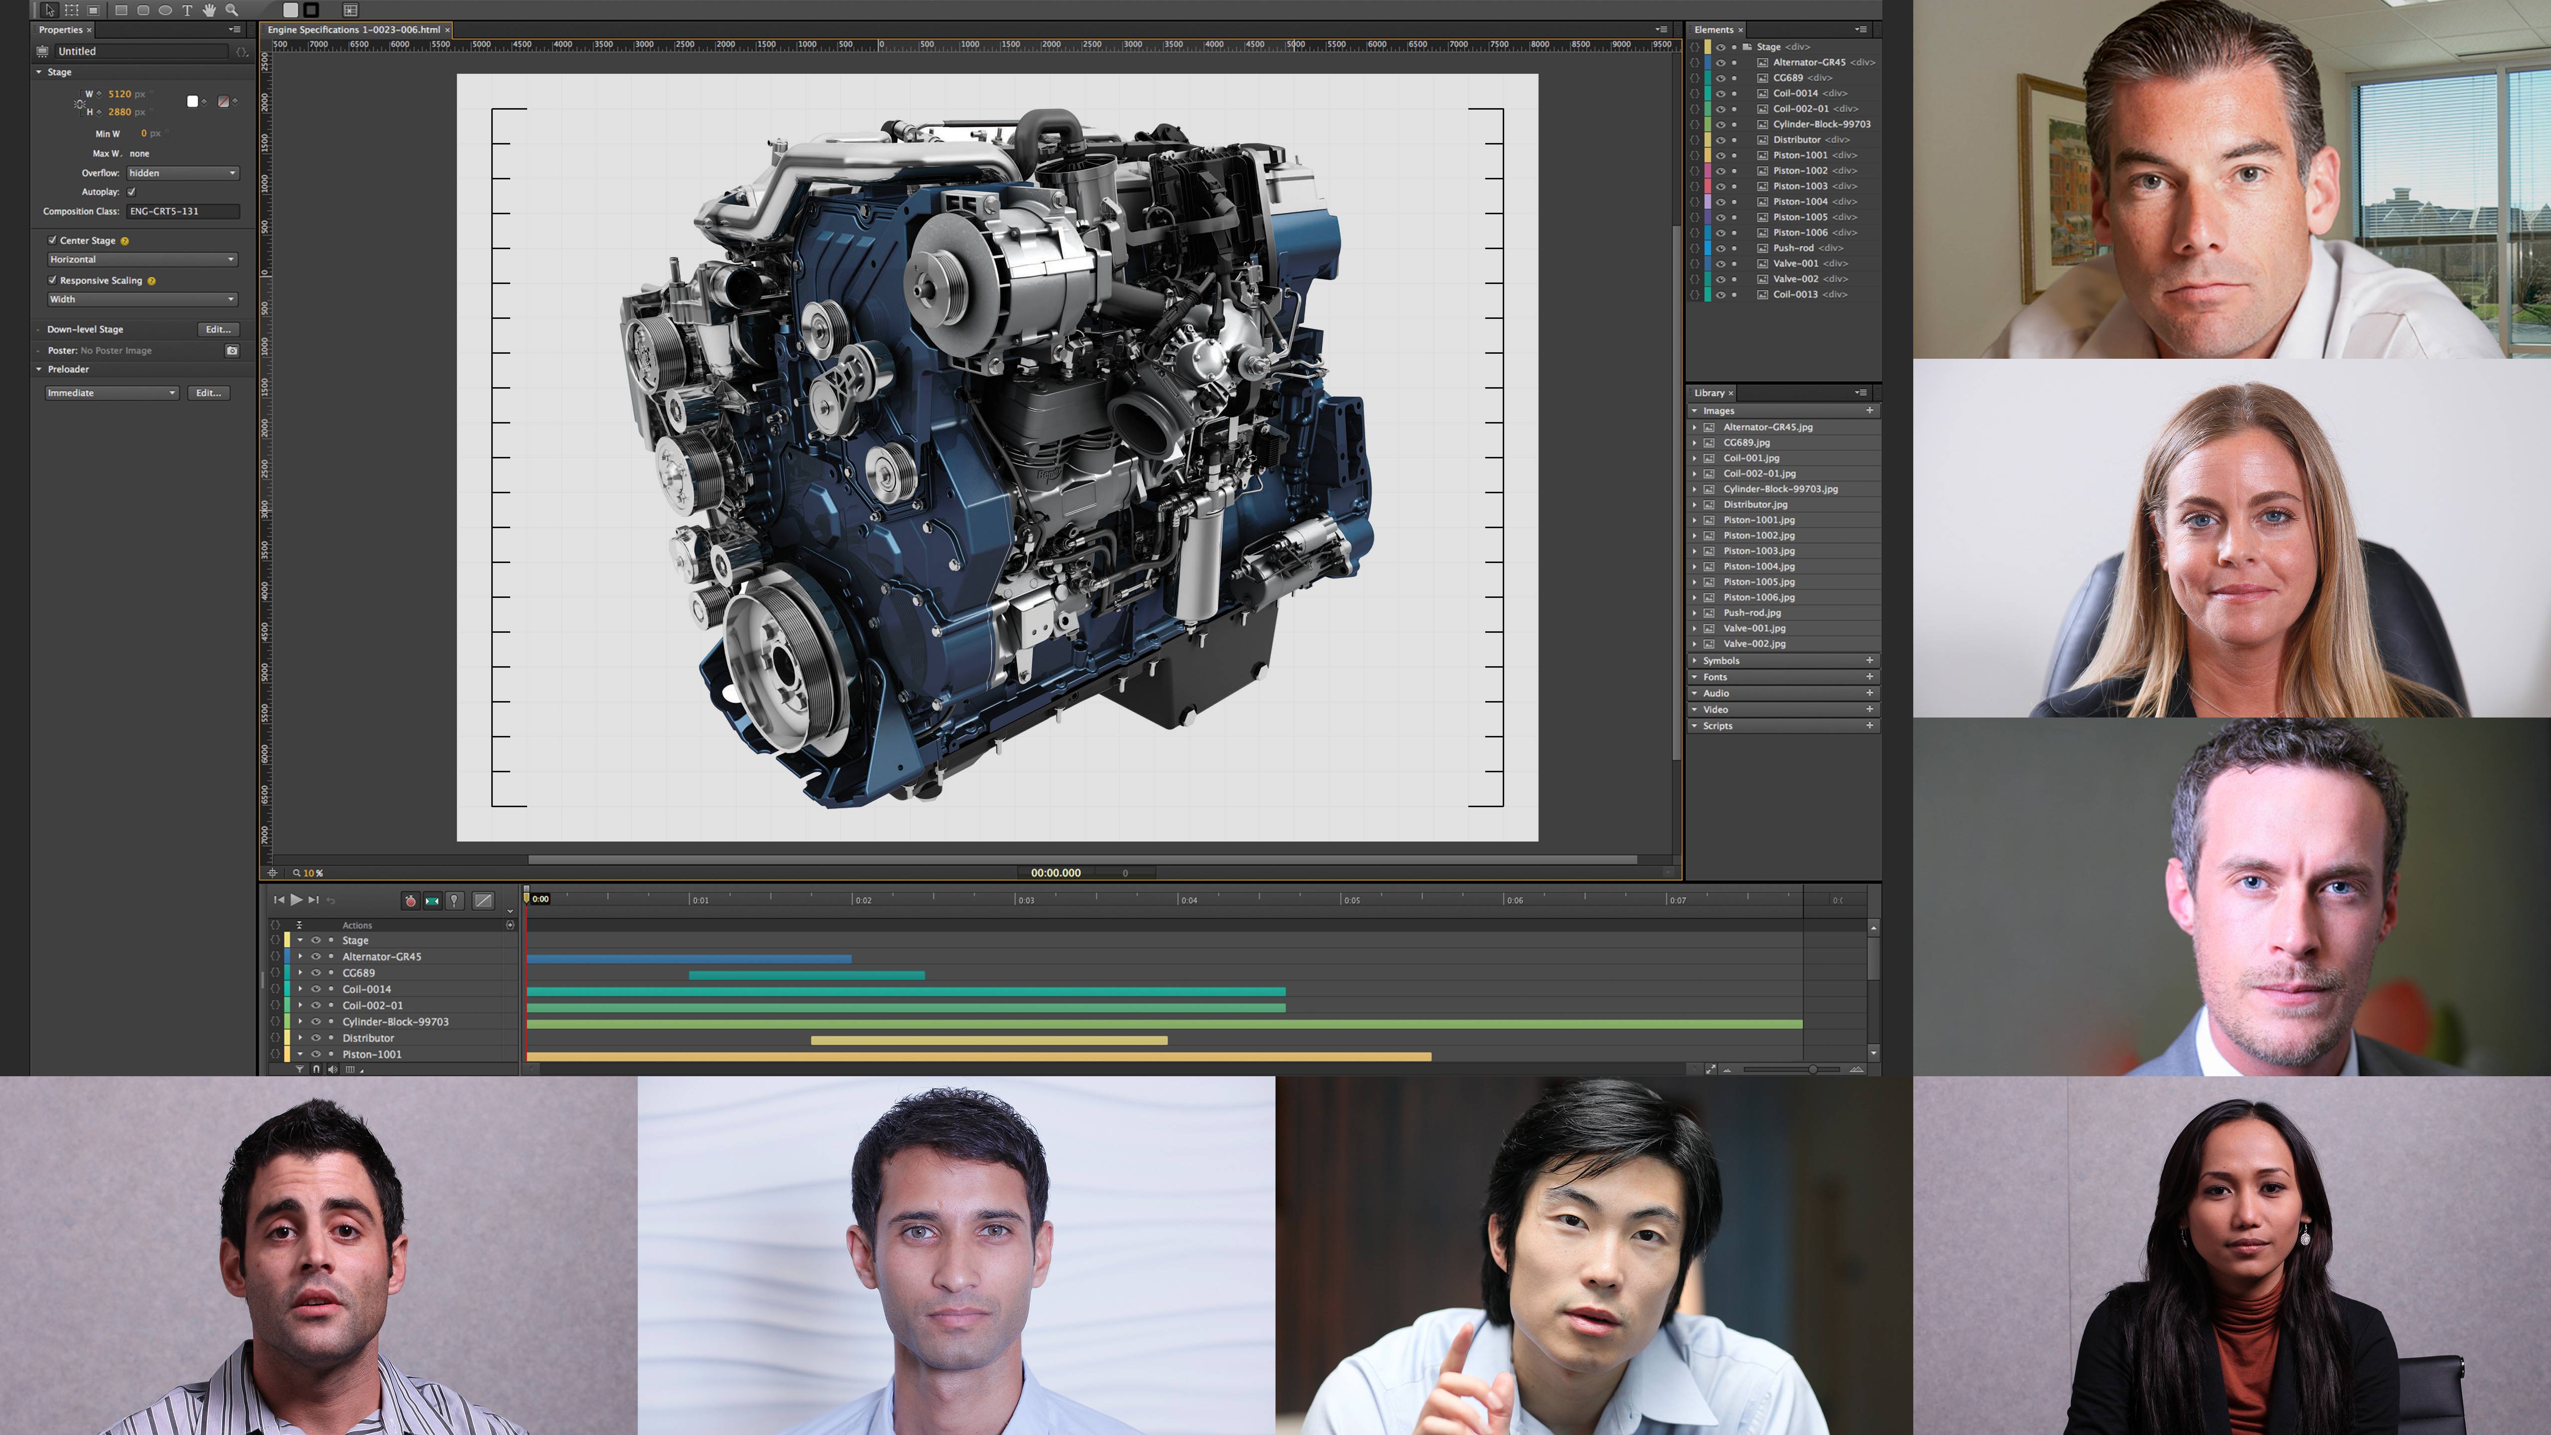Collapse the Preloader section

[x=40, y=369]
